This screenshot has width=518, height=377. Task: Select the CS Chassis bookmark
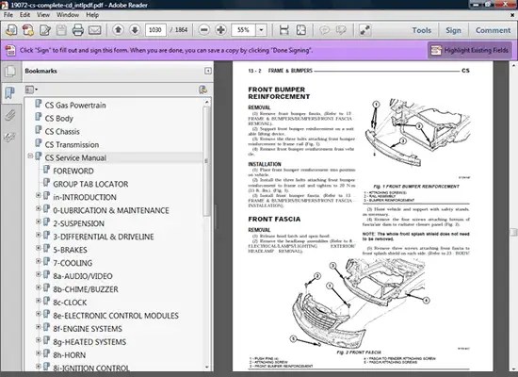tap(62, 132)
